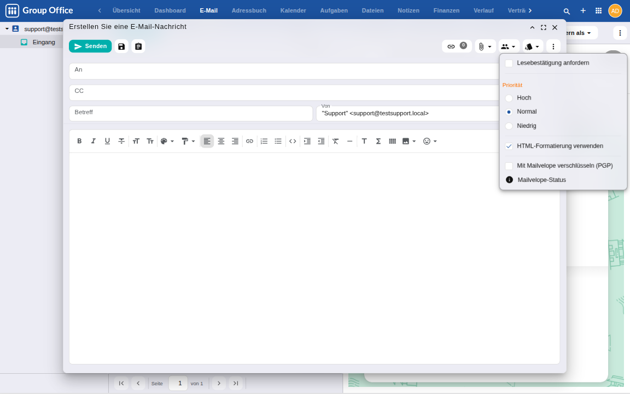This screenshot has height=394, width=630.
Task: Set priority to Hoch
Action: (509, 98)
